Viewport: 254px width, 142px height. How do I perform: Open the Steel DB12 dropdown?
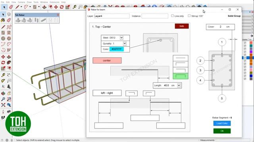(x=121, y=38)
